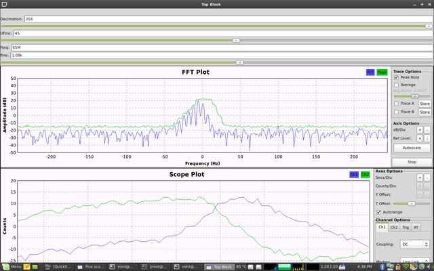The height and width of the screenshot is (271, 434).
Task: Disable the Peak Hold checkbox
Action: tap(397, 78)
